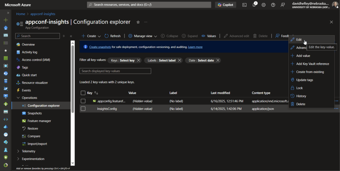
Task: Open Cloud Shell from the top bar
Action: (244, 5)
